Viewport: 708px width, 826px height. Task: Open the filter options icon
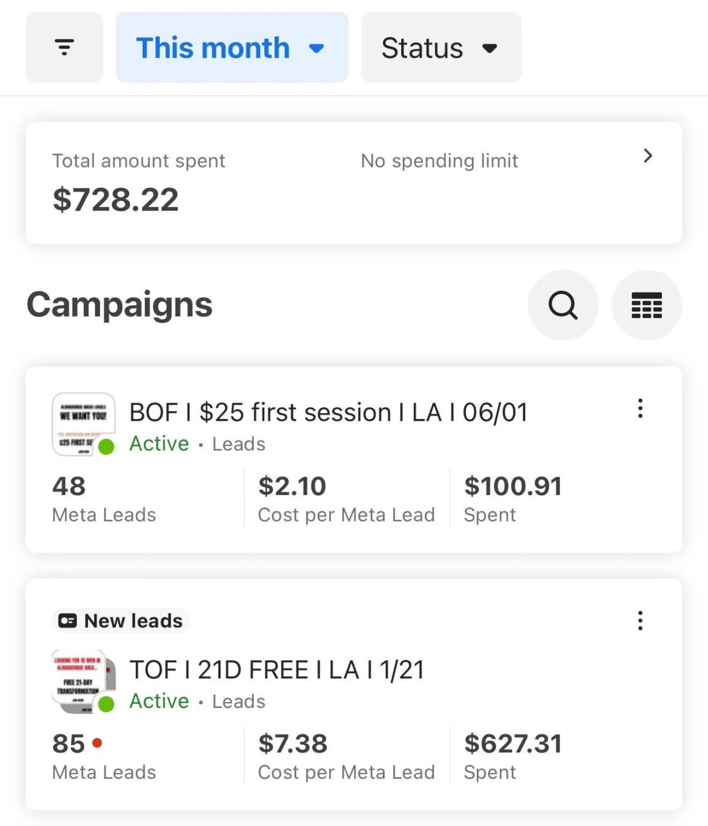click(64, 47)
